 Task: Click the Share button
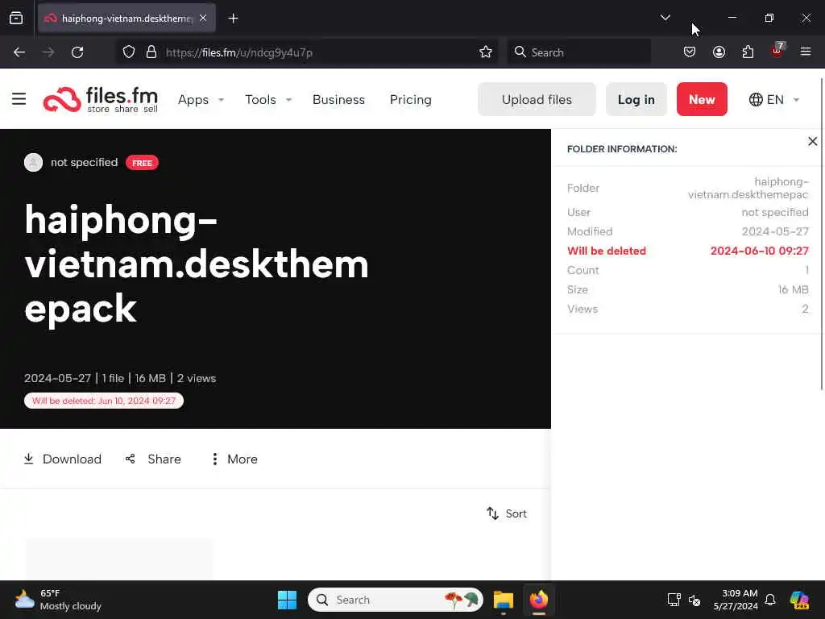point(154,459)
